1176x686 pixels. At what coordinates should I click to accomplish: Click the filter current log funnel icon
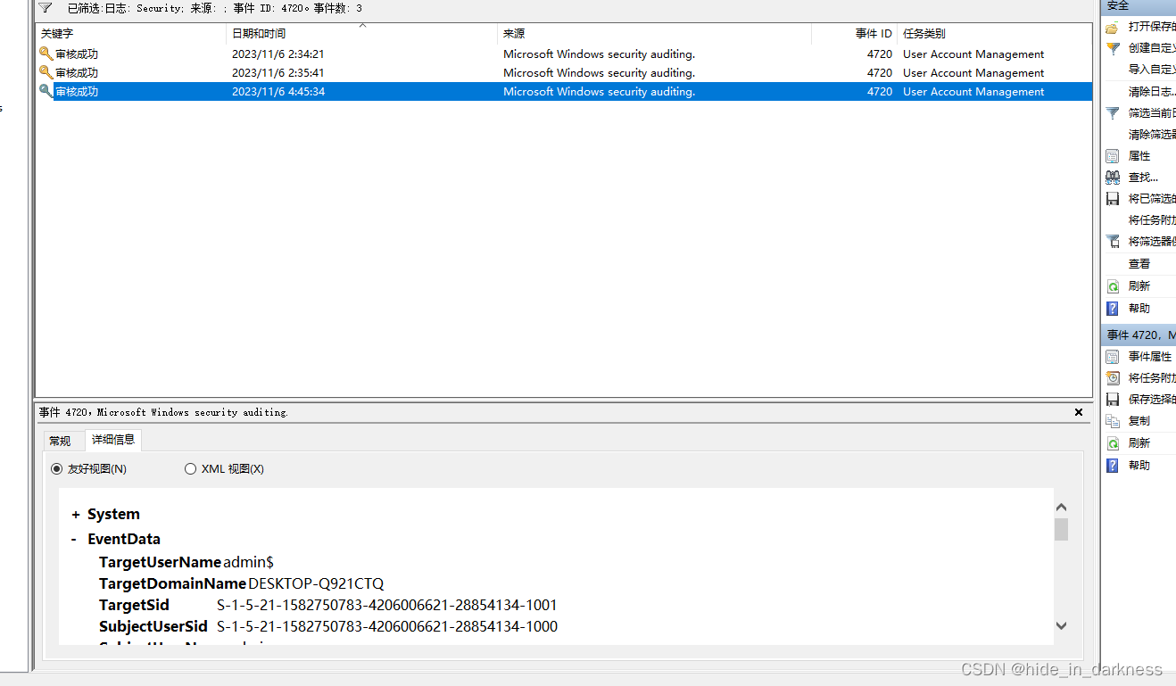coord(1112,113)
